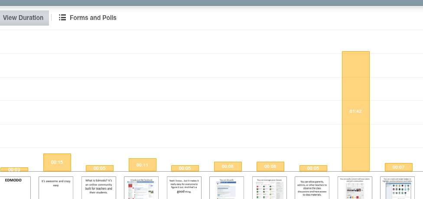Select the tallest bar labeled 01:42
Screen dimensions: 423x199
pos(355,111)
